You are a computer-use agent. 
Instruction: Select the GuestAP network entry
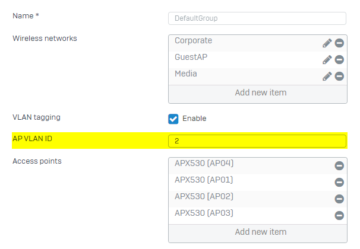191,58
